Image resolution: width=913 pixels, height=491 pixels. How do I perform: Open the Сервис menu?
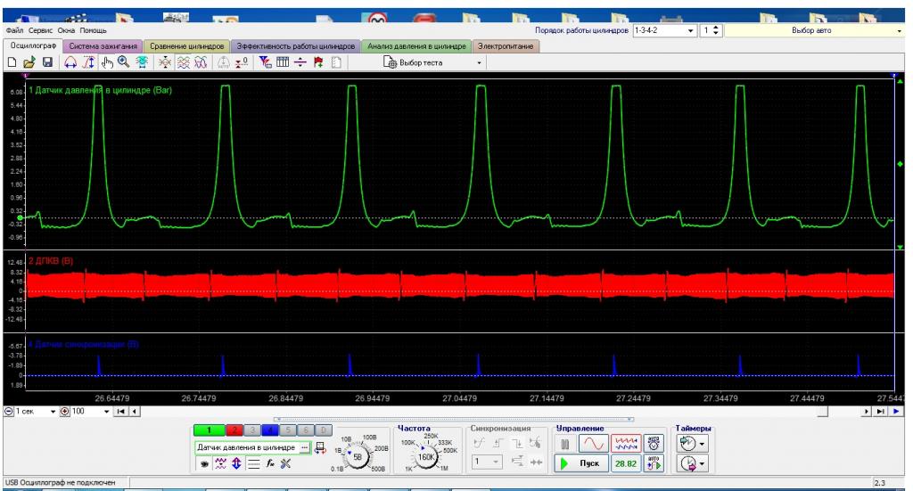[40, 30]
